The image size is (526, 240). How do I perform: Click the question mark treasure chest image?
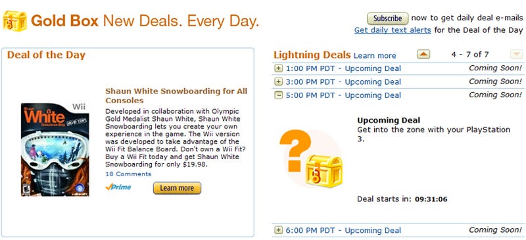coord(311,158)
